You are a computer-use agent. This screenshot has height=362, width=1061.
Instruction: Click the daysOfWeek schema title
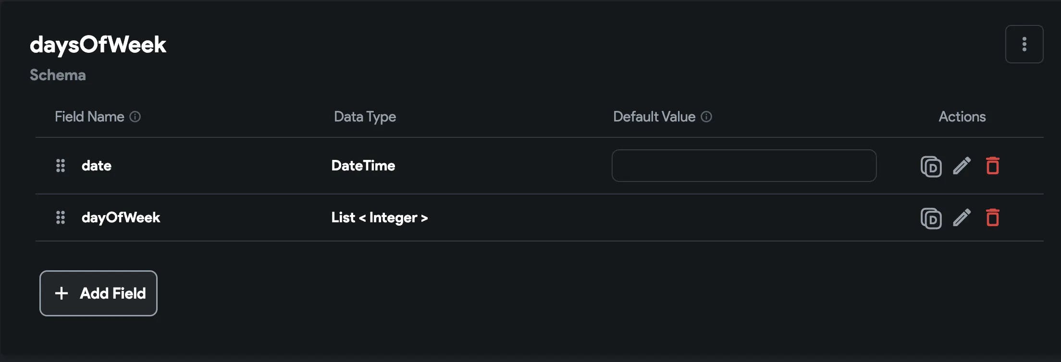click(x=98, y=45)
